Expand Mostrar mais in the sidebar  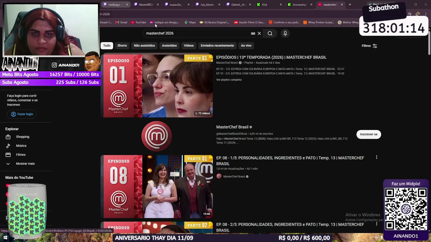(x=26, y=164)
